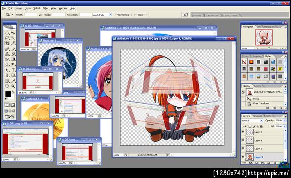Select the Rectangle shape tool
Viewport: 291px width, 178px height.
13,75
